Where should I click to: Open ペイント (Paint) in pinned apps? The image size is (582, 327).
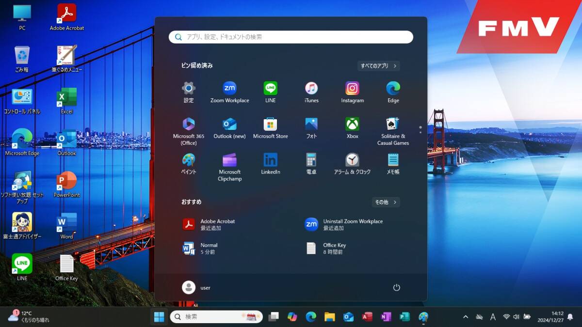click(189, 164)
